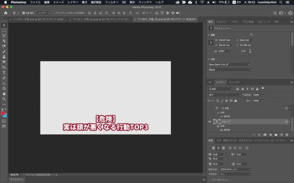Pick the Rectangular Marquee tool
The image size is (294, 183).
coord(4,30)
